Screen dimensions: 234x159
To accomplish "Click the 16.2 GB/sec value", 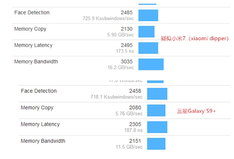I will [121, 67].
